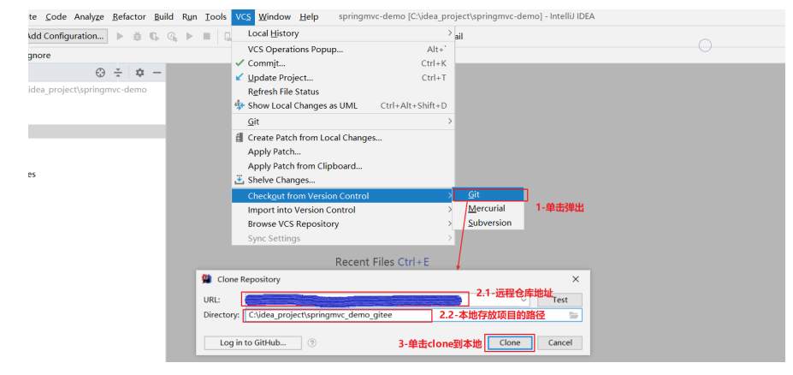Open the Run menu
This screenshot has width=793, height=375.
[x=190, y=17]
